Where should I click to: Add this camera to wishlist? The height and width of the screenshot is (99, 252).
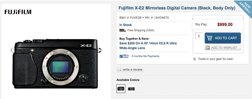223,48
